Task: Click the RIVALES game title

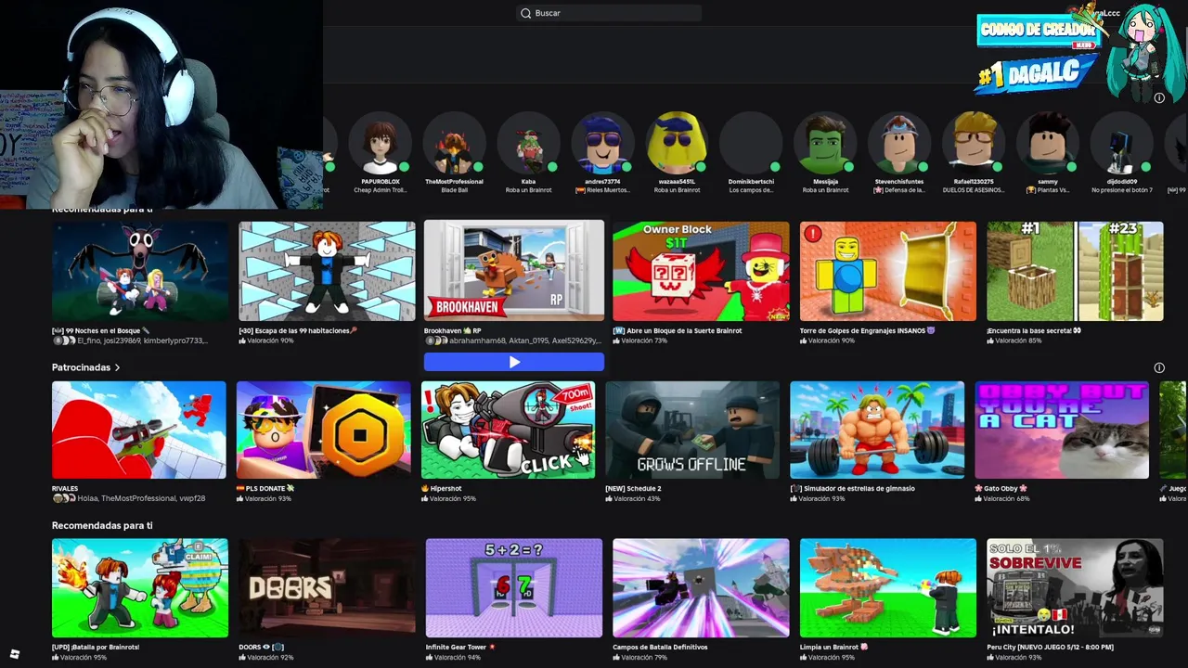Action: click(x=65, y=488)
